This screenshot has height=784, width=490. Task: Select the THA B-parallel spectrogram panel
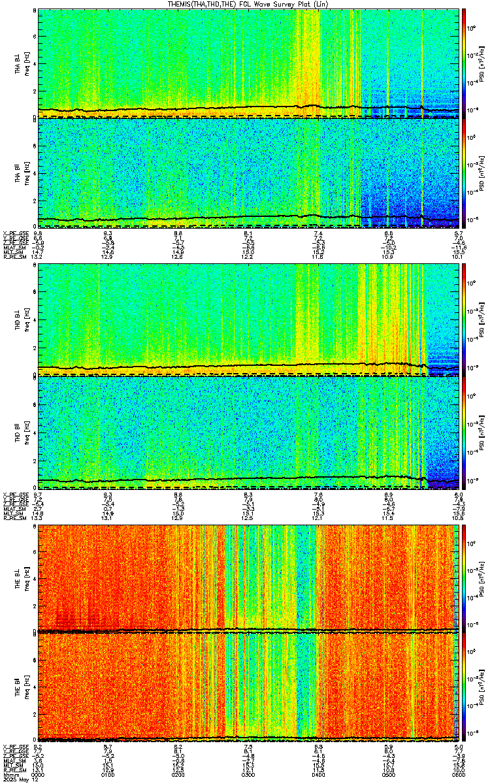pos(248,172)
